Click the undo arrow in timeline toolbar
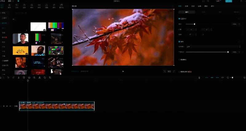The width and height of the screenshot is (246, 131). pyautogui.click(x=8, y=78)
